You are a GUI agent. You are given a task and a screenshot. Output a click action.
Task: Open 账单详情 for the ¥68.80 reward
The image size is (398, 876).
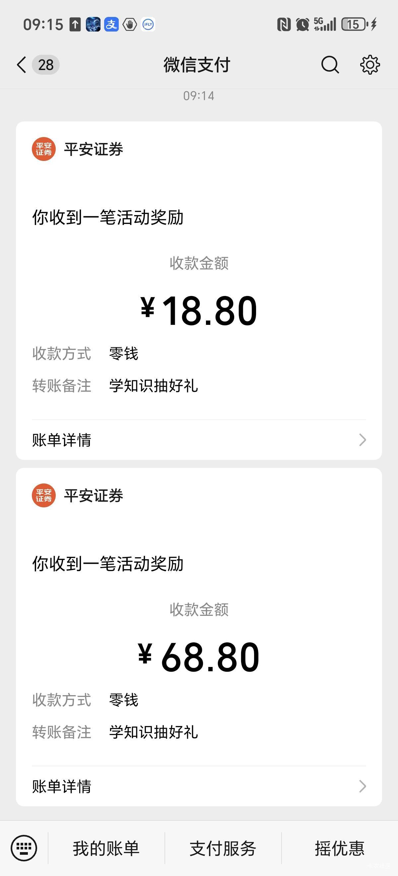click(x=198, y=786)
